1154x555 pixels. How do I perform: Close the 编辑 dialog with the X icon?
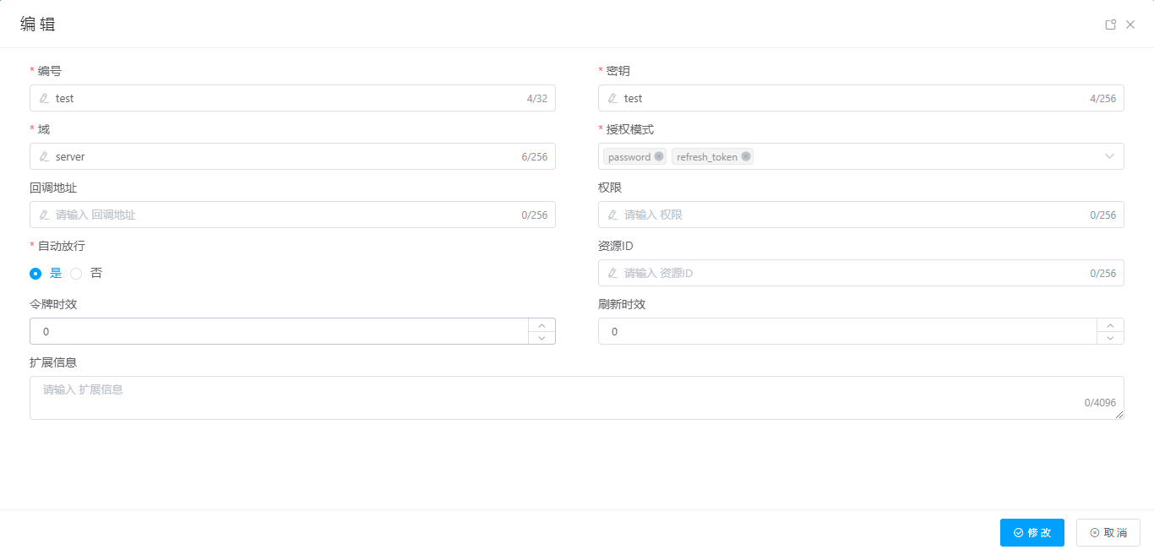click(x=1130, y=24)
